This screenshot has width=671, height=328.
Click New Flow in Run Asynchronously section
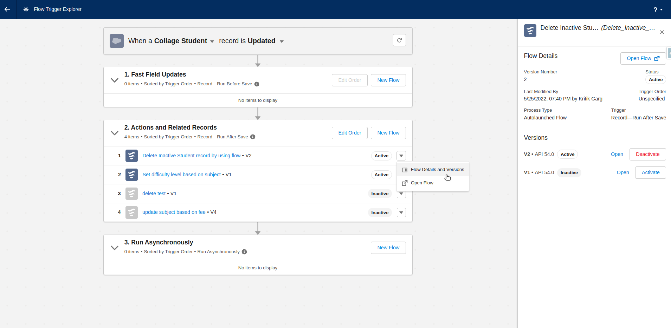pyautogui.click(x=388, y=248)
